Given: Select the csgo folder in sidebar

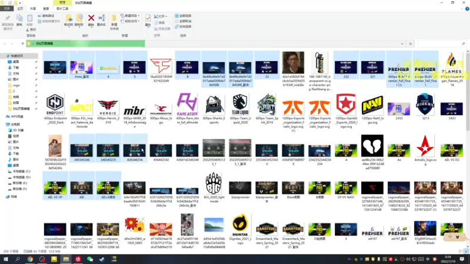Looking at the screenshot, I should pos(16,85).
